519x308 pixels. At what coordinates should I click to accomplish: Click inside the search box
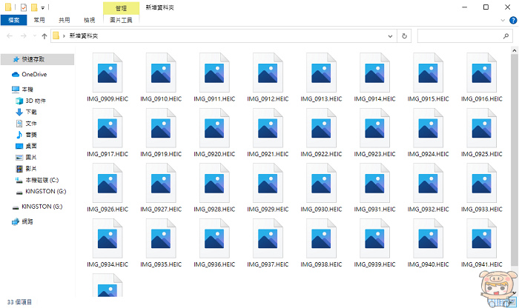point(460,36)
